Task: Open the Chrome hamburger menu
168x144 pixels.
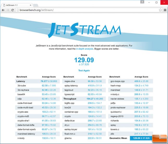Action: point(165,10)
